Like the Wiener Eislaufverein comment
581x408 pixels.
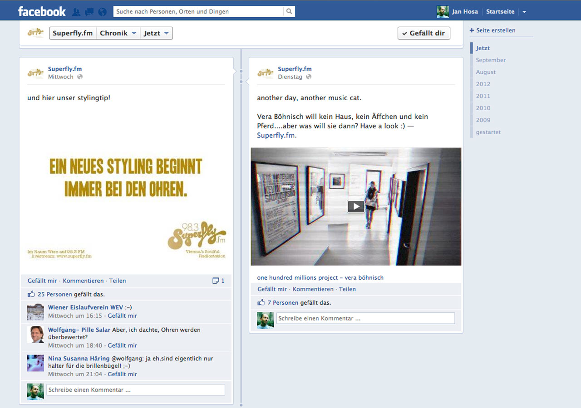123,316
